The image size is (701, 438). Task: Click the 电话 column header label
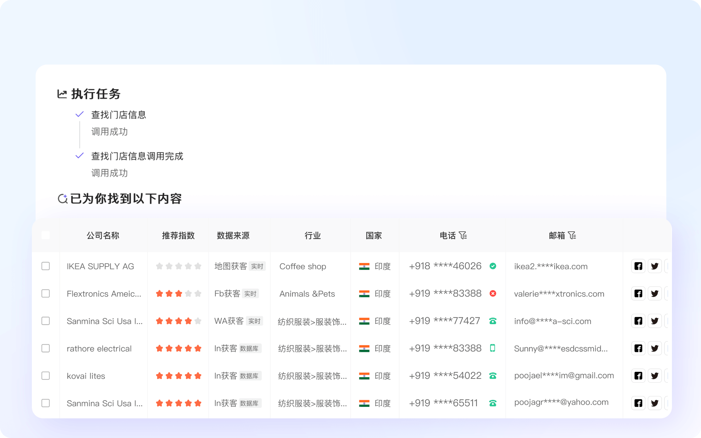tap(448, 236)
